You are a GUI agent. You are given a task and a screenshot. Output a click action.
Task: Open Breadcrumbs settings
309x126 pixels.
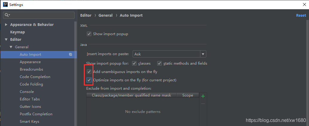[x=31, y=69]
